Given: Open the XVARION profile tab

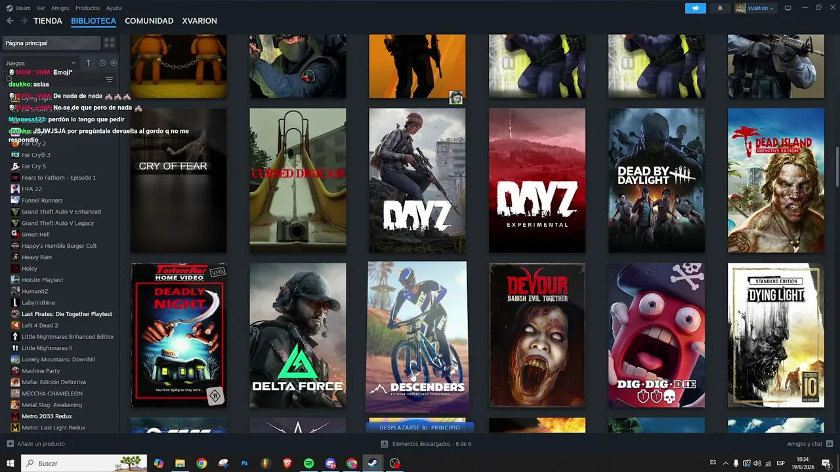Looking at the screenshot, I should click(x=199, y=21).
